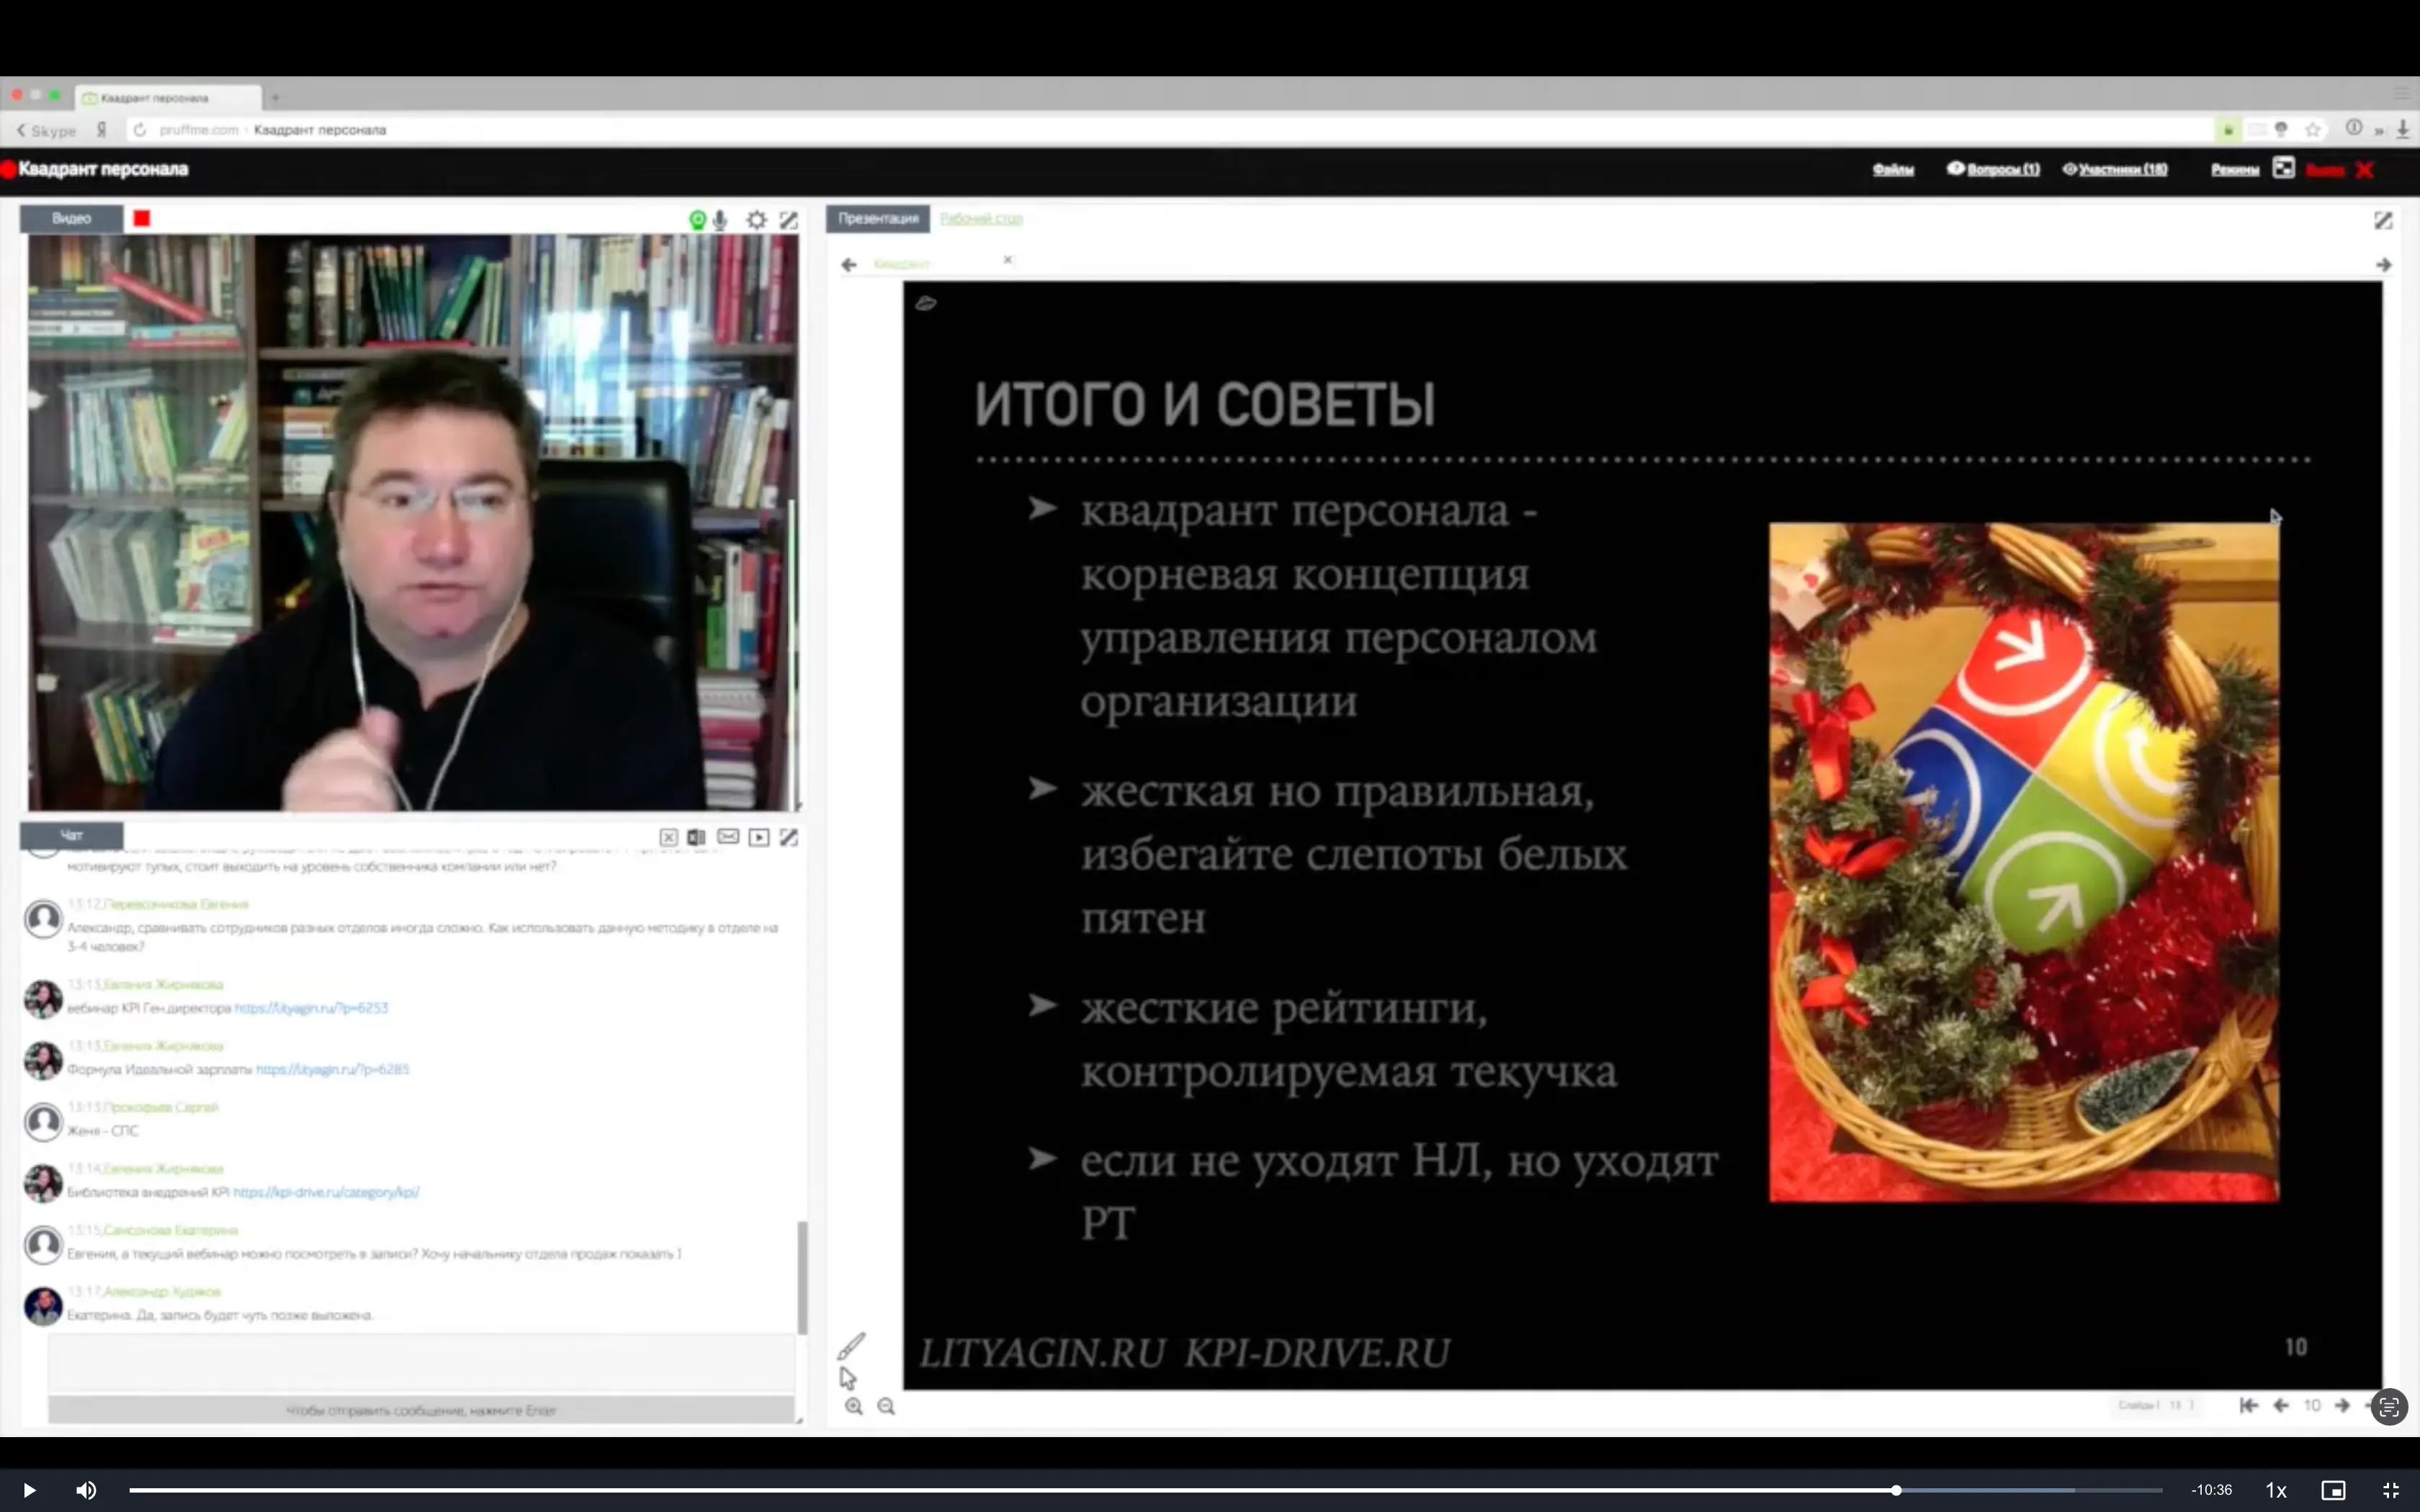Screen dimensions: 2420x1512
Task: Go back to Skype in browser
Action: (x=46, y=130)
